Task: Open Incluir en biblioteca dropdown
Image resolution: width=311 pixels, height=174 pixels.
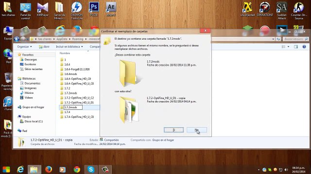Action: pyautogui.click(x=69, y=47)
